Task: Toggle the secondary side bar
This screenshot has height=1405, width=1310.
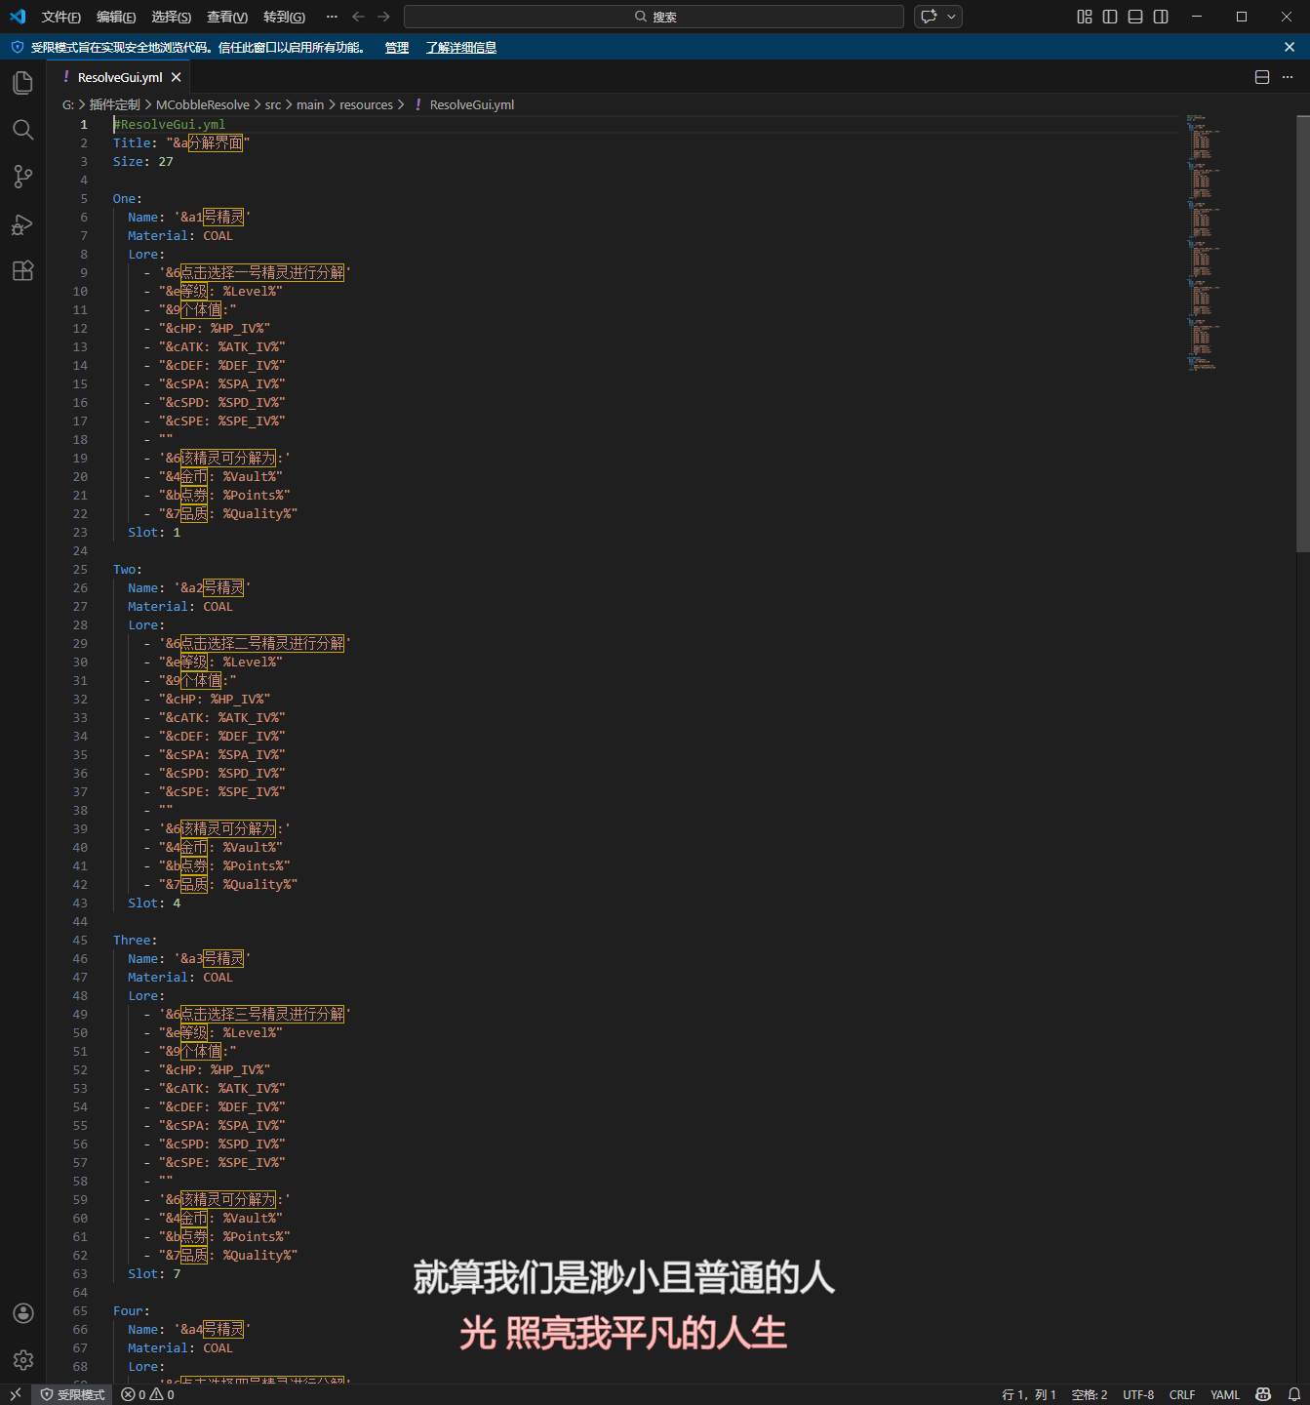Action: [x=1161, y=17]
